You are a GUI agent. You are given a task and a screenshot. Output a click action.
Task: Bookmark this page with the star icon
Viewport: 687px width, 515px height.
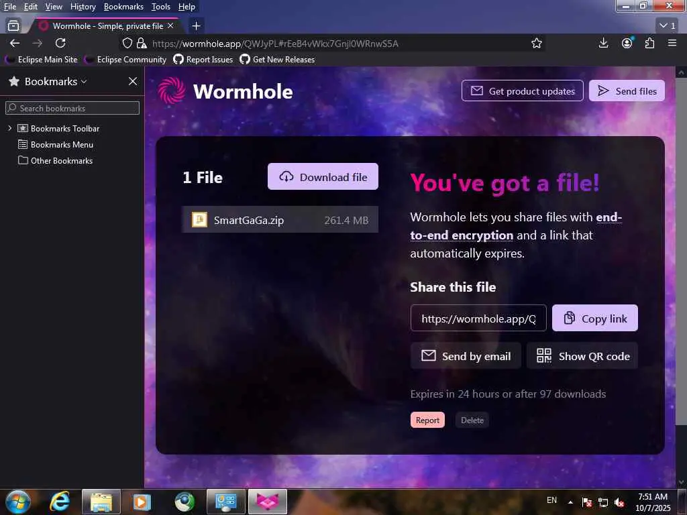[537, 43]
